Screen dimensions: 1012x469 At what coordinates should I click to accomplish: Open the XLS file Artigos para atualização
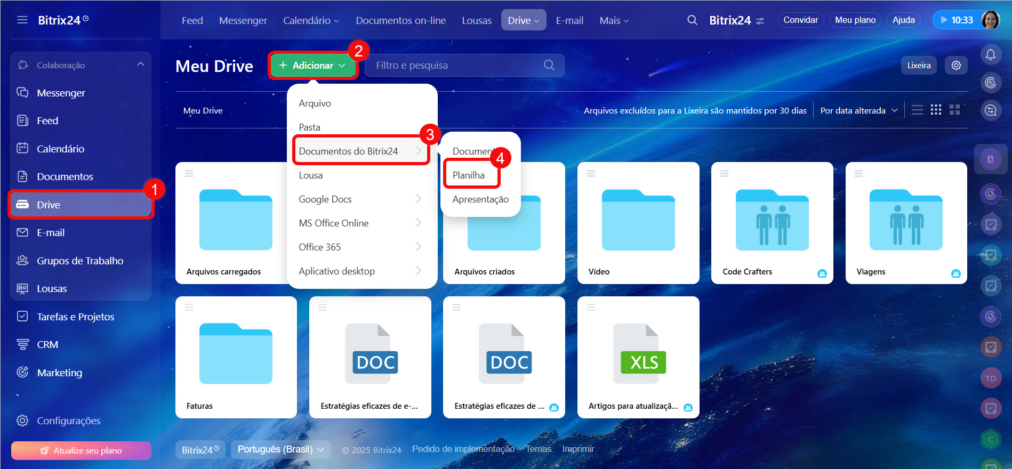[638, 357]
